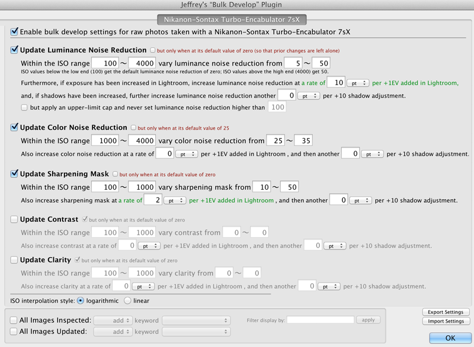Enable the Update Clarity checkbox
This screenshot has width=474, height=347.
coord(14,260)
